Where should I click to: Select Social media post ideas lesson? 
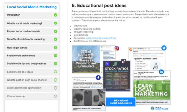tap(32, 72)
